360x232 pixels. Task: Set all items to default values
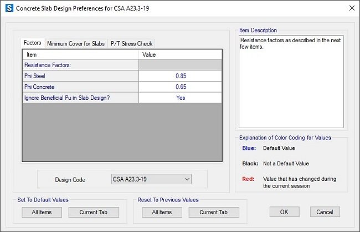(x=42, y=212)
